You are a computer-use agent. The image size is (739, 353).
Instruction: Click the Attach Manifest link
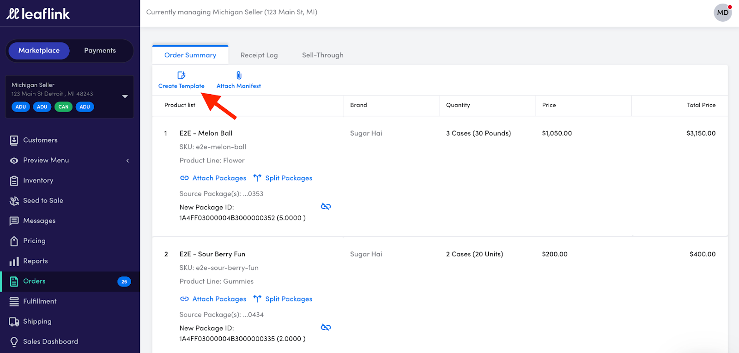point(239,86)
